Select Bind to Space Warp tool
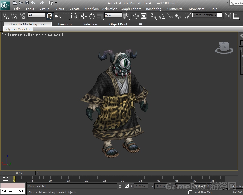The width and height of the screenshot is (243, 195). tap(22, 16)
